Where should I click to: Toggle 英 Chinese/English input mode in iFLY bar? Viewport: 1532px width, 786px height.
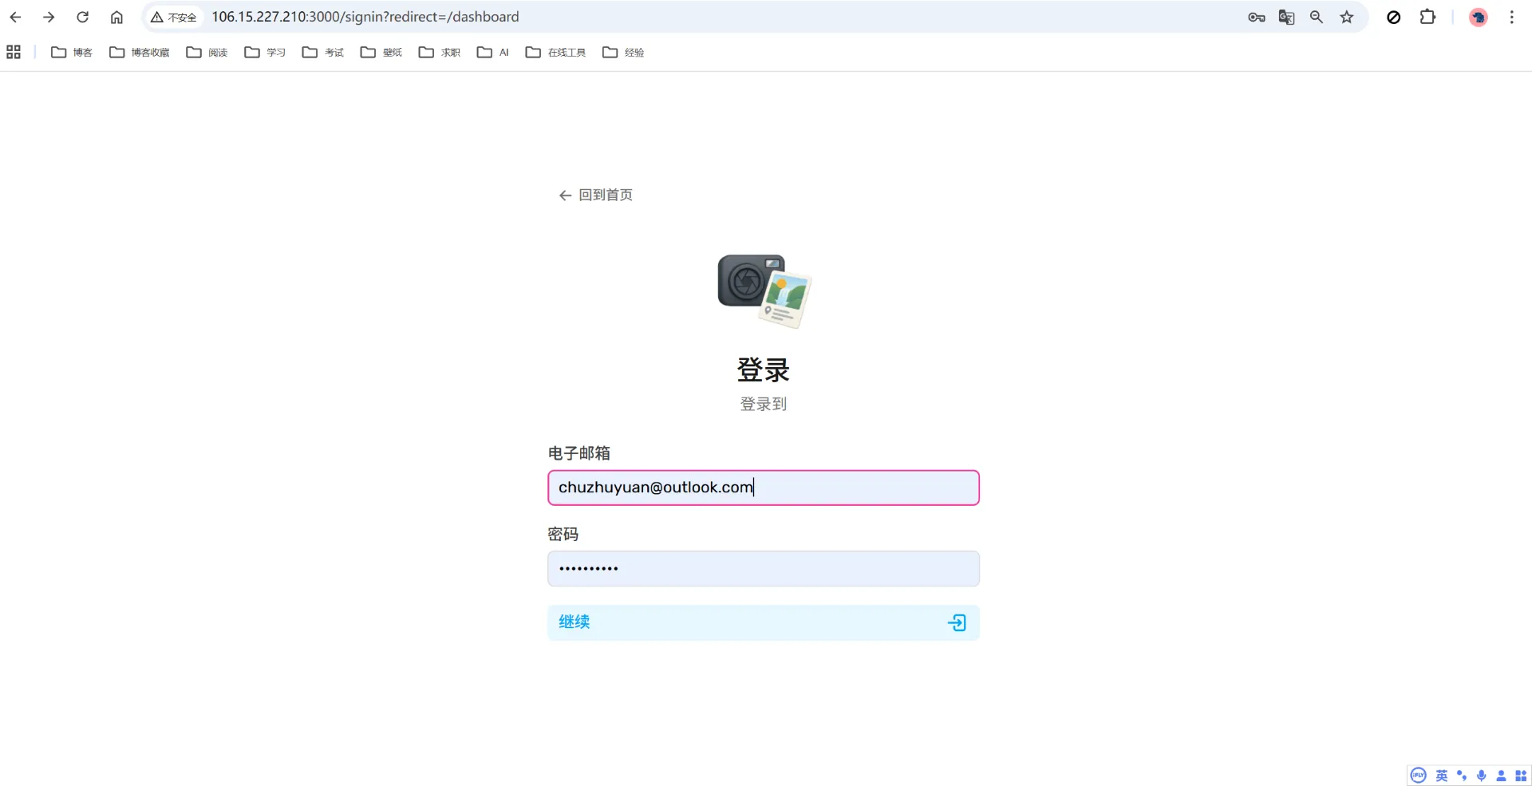pos(1442,775)
